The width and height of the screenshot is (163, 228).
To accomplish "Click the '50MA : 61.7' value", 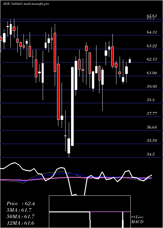I will click(x=21, y=216).
